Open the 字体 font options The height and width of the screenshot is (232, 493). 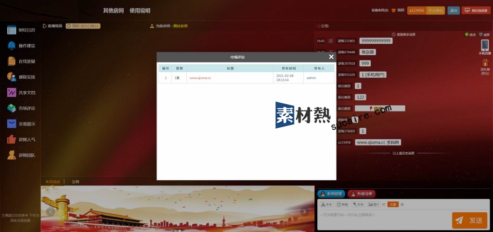[326, 205]
